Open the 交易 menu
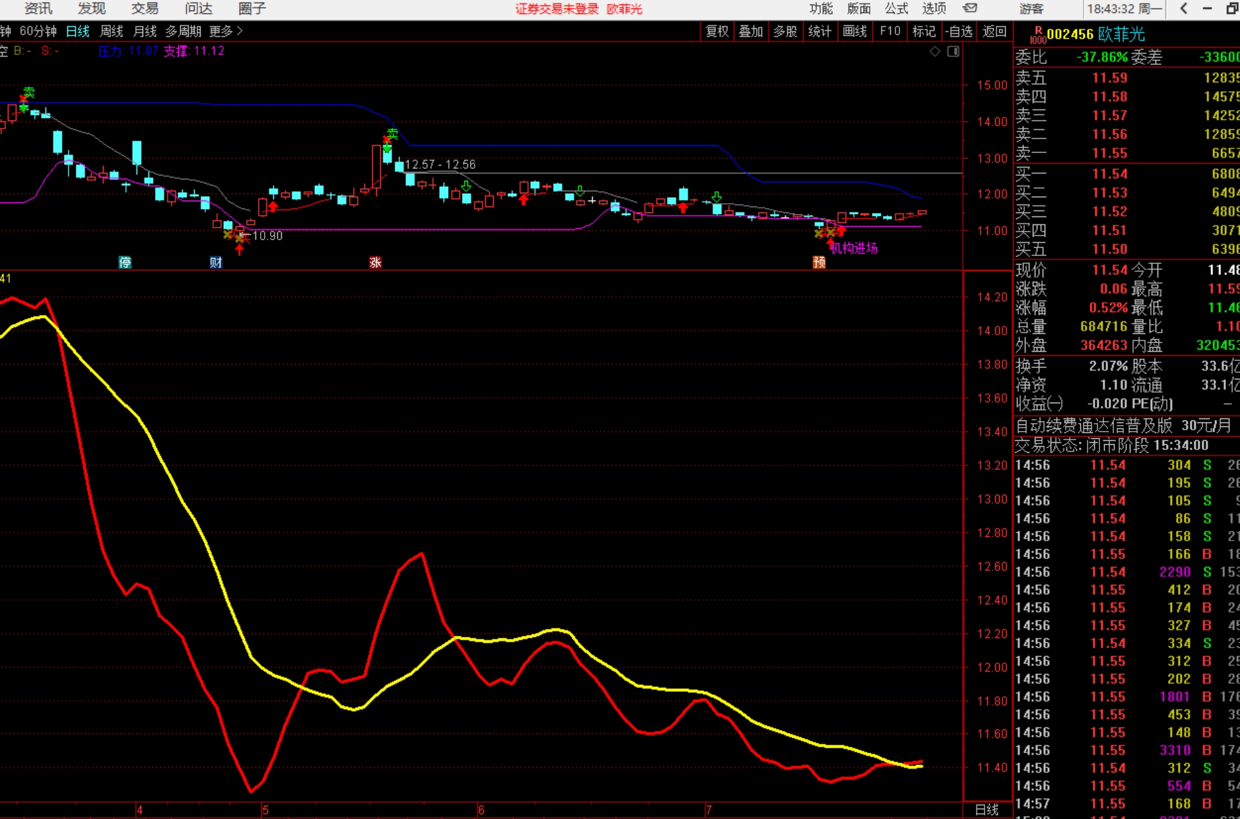The width and height of the screenshot is (1240, 819). [145, 9]
